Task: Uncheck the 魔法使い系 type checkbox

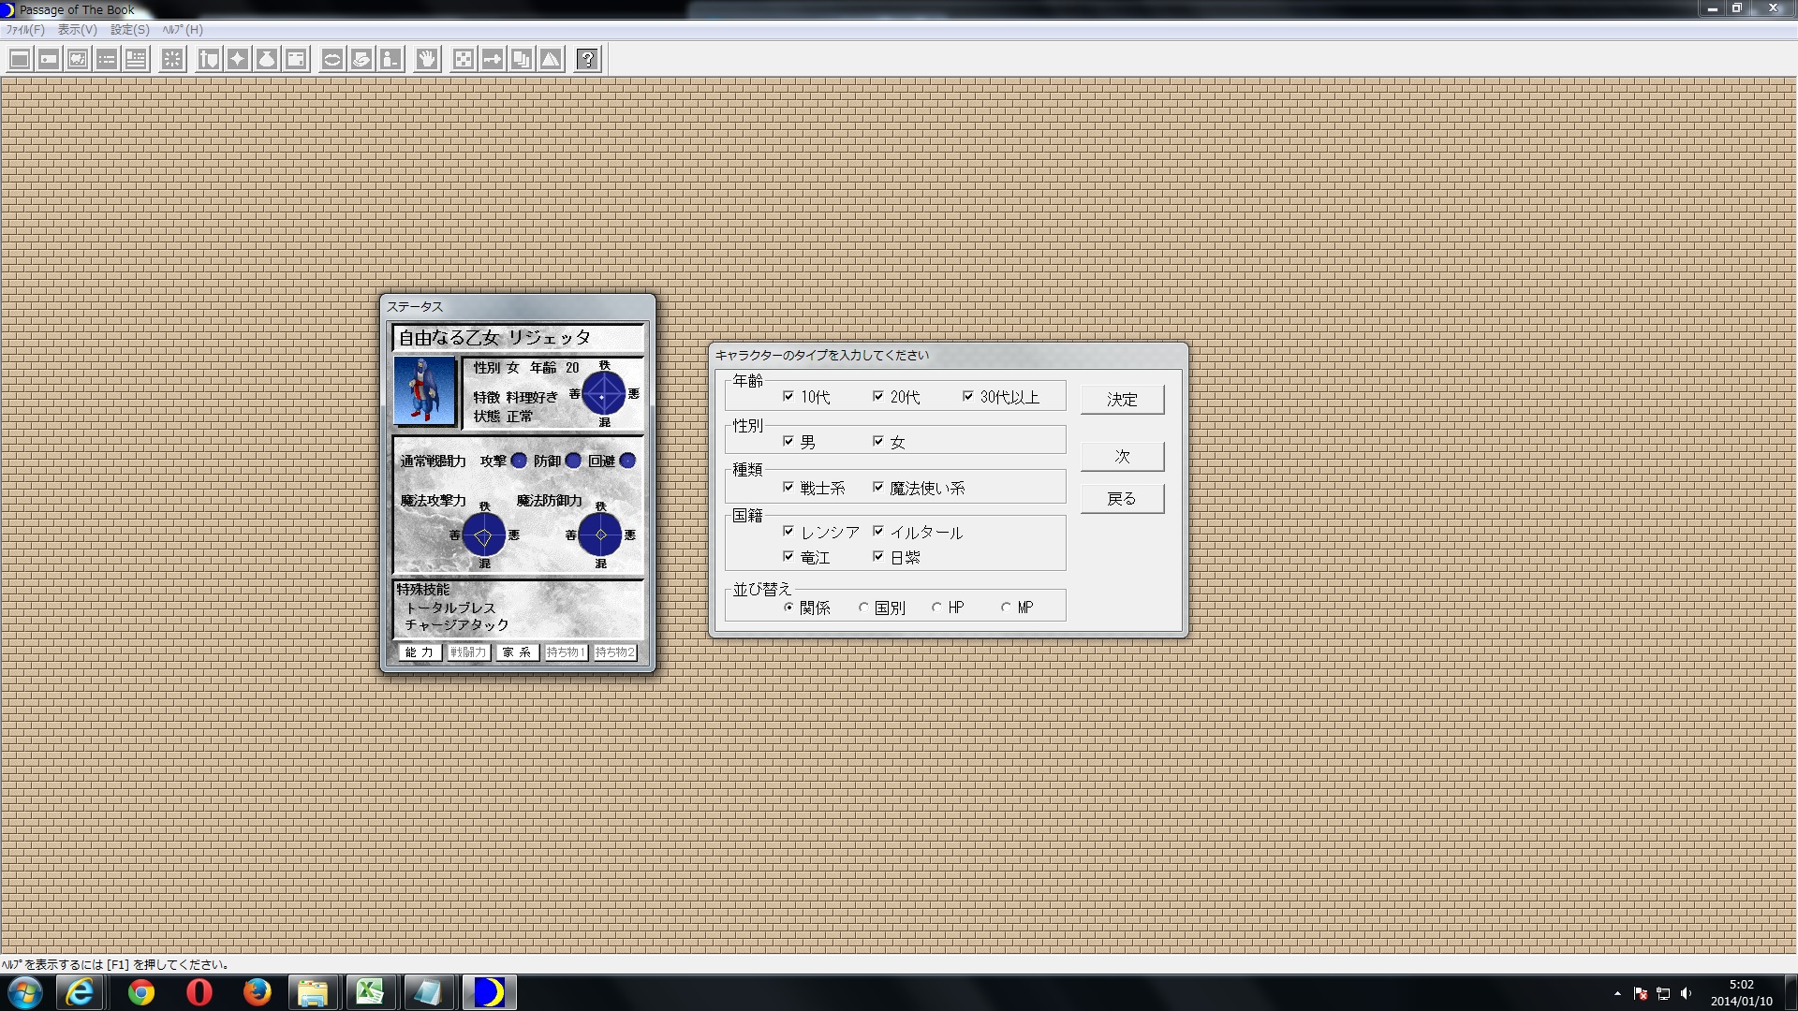Action: tap(878, 487)
